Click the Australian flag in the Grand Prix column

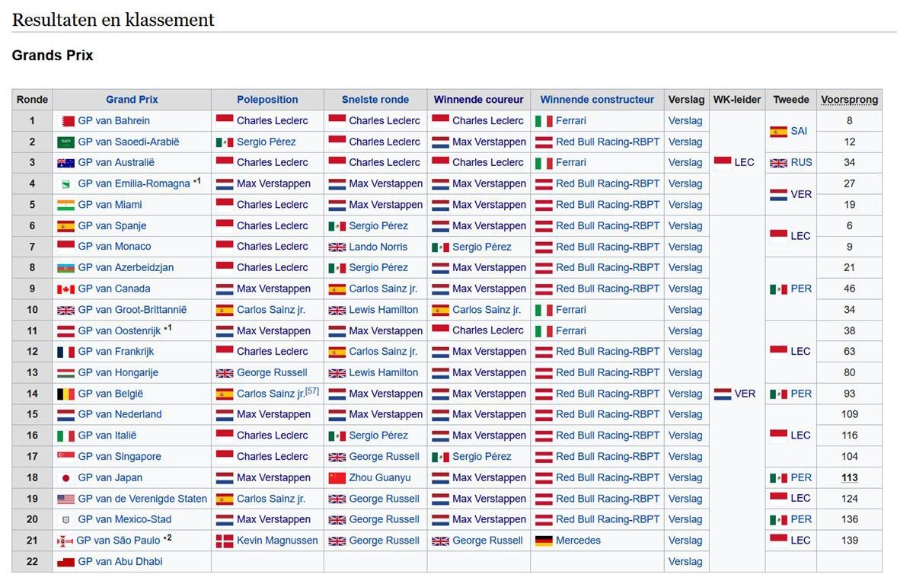click(x=65, y=163)
